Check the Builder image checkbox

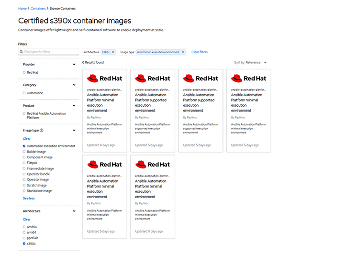(x=24, y=152)
